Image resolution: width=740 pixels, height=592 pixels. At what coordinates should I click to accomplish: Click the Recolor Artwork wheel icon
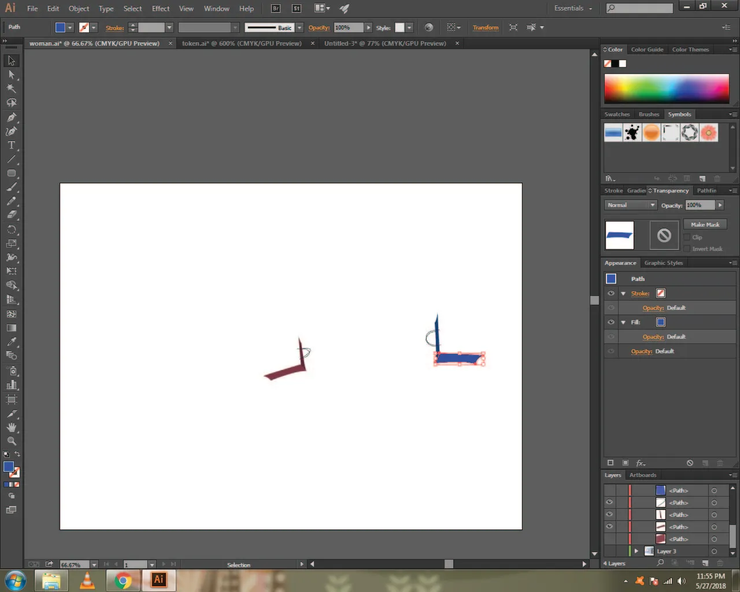(x=429, y=27)
